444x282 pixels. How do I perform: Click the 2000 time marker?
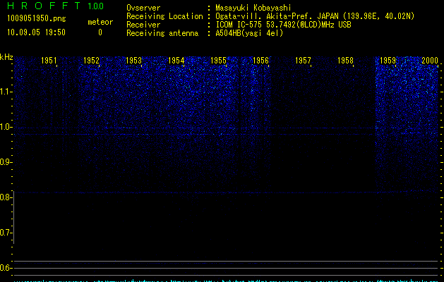tap(430, 61)
